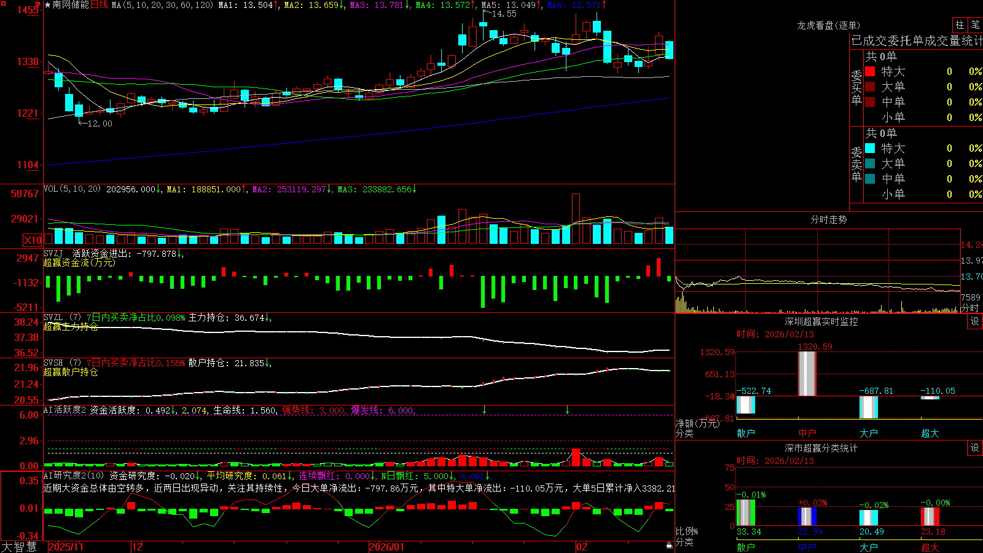Click the teal 中单 sell-order swatch
The width and height of the screenshot is (983, 553).
tap(870, 179)
